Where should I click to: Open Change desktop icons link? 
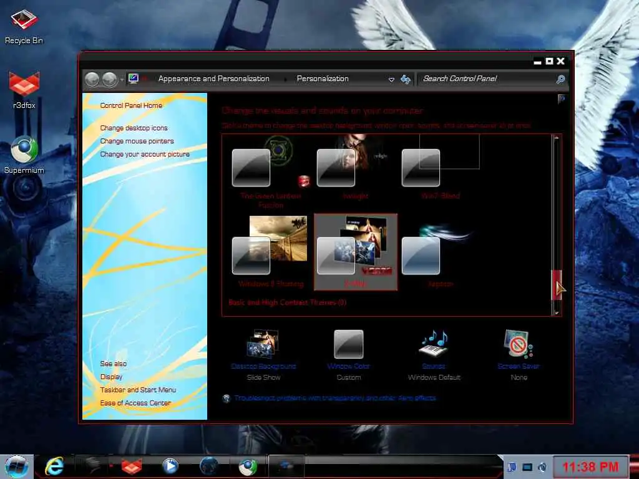click(x=134, y=128)
